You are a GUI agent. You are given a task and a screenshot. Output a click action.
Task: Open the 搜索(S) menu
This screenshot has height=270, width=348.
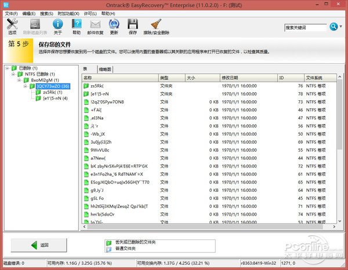point(46,13)
